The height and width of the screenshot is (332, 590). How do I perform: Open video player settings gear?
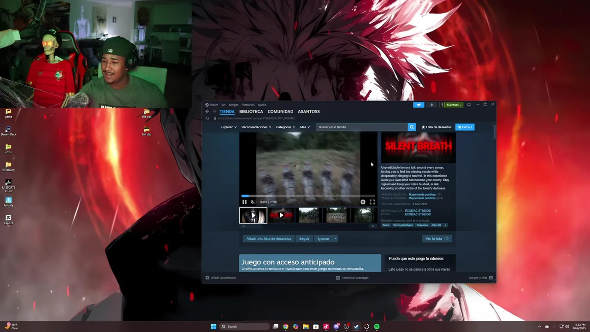(363, 202)
